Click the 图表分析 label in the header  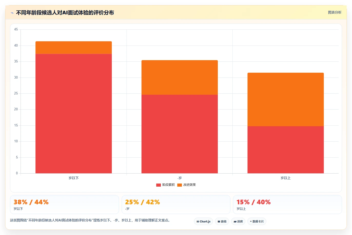coord(335,12)
